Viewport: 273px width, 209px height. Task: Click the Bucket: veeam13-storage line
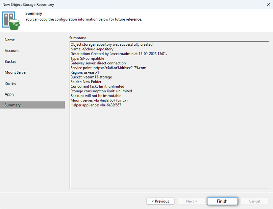click(x=91, y=77)
